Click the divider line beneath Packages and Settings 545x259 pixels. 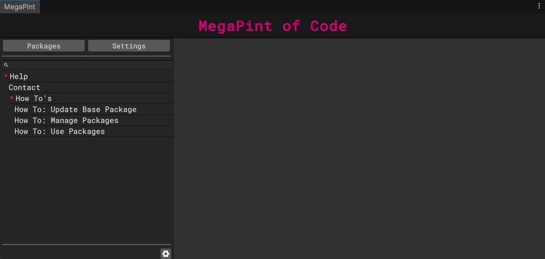[87, 56]
